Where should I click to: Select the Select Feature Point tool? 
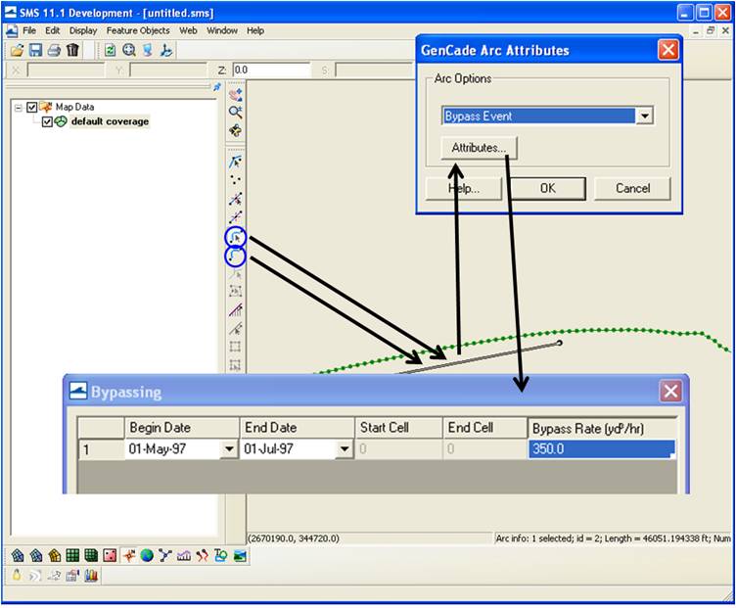click(235, 162)
